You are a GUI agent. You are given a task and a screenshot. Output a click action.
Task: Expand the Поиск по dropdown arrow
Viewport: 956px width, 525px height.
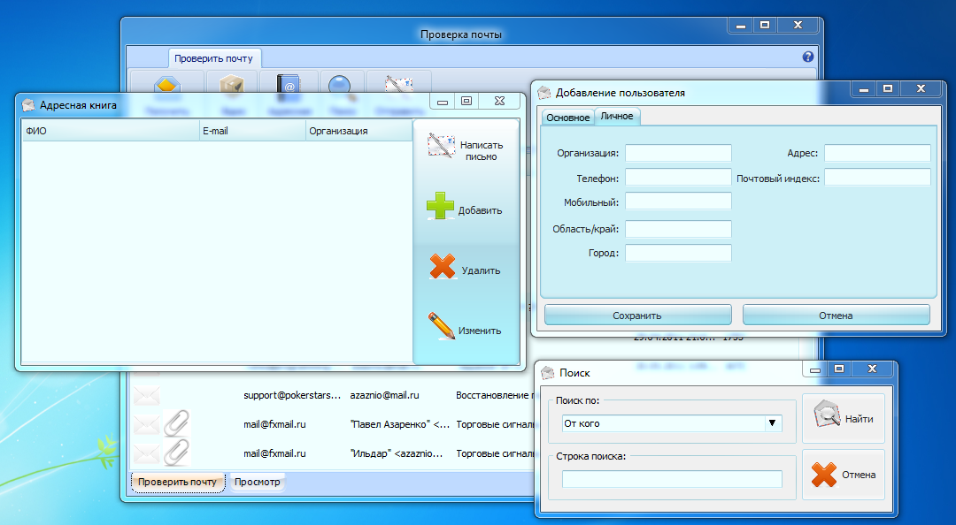[772, 424]
